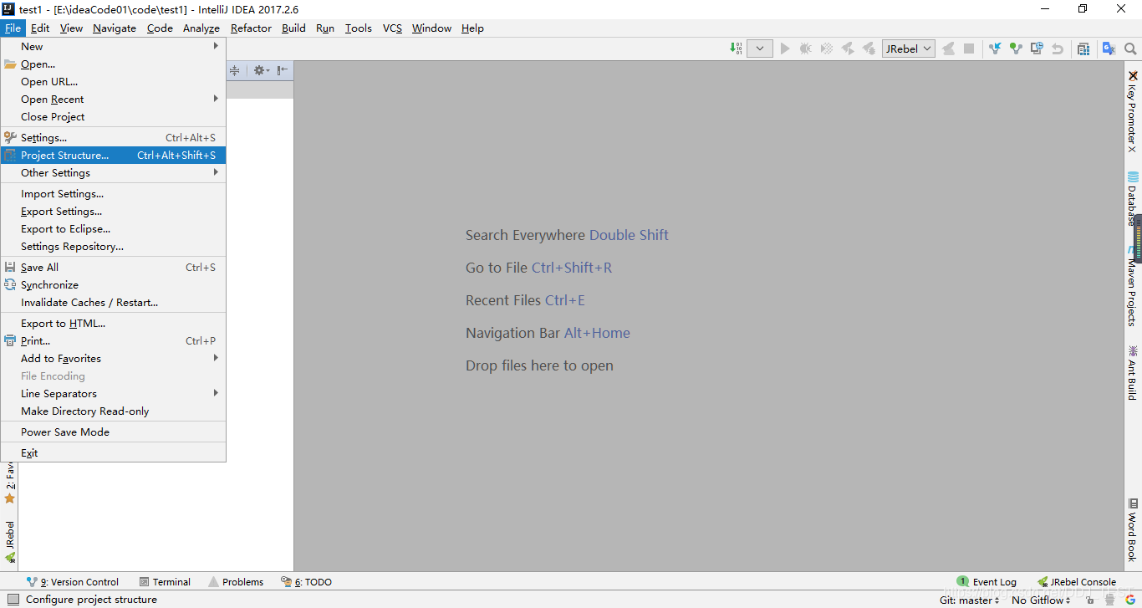Open the JRebel left side tab
The width and height of the screenshot is (1142, 608).
9,541
